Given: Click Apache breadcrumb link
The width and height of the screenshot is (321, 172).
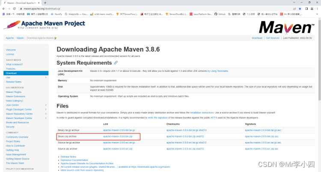Looking at the screenshot, I should coord(10,38).
